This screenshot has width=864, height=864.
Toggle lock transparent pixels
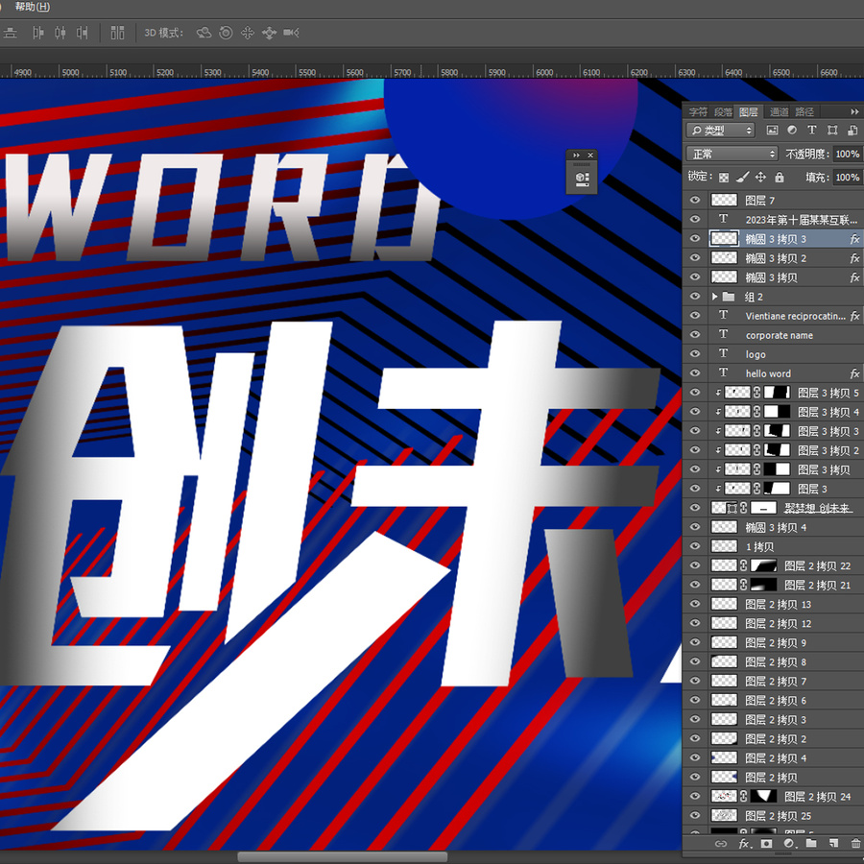click(x=724, y=177)
